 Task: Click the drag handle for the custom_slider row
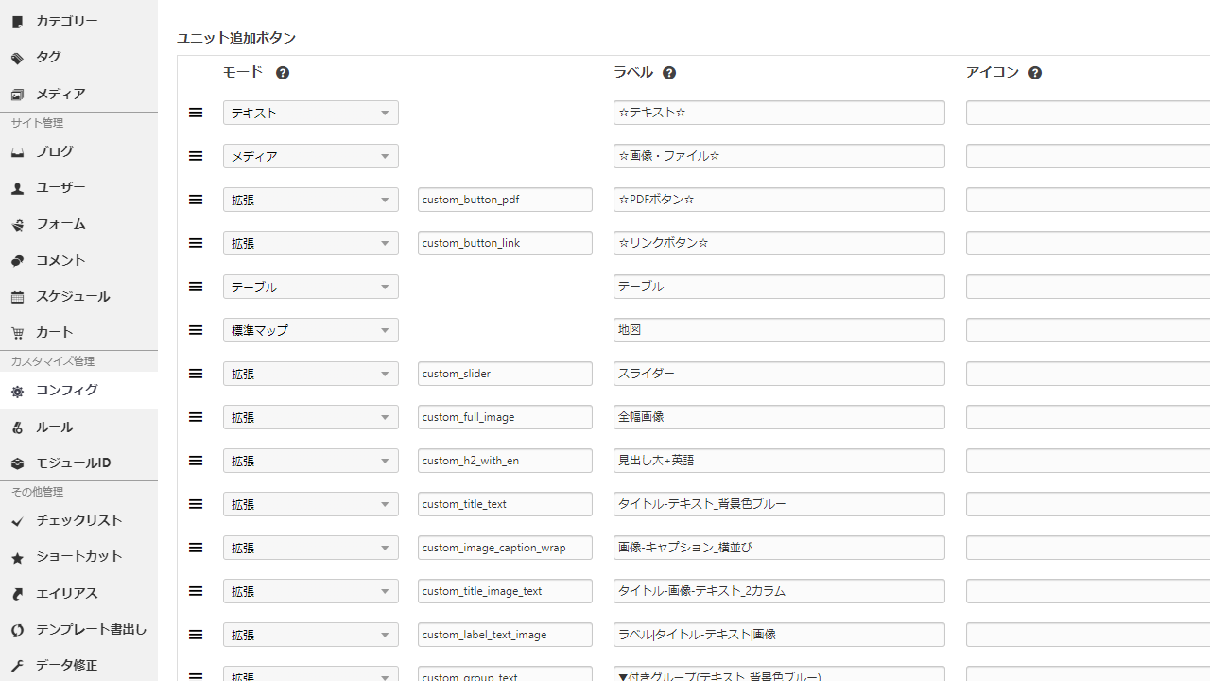tap(196, 374)
